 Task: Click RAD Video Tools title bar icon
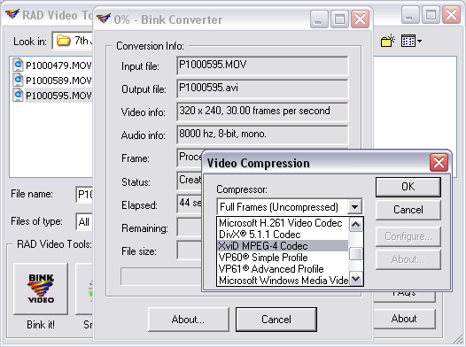pyautogui.click(x=12, y=13)
